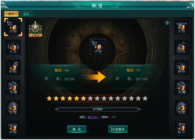
Task: Switch to the 强化 enhancement tab
Action: coord(11,14)
